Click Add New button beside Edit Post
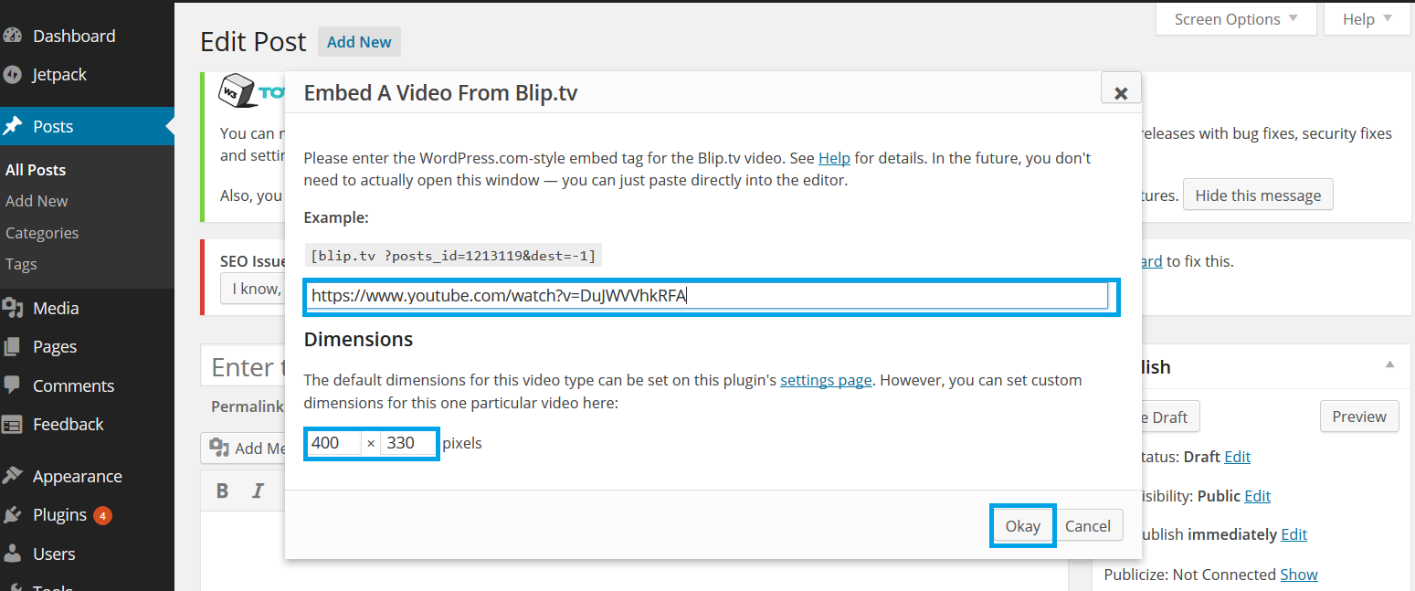This screenshot has width=1415, height=591. click(359, 42)
